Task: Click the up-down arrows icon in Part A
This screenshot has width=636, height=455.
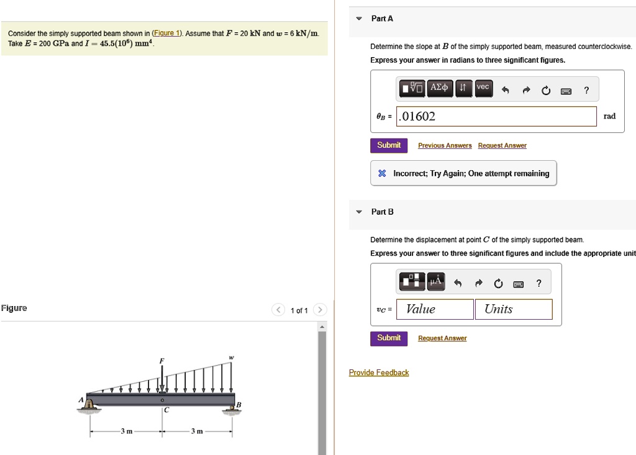Action: (463, 88)
